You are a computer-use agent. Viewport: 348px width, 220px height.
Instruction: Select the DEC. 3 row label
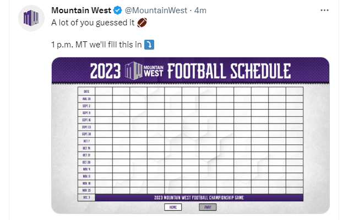point(86,197)
